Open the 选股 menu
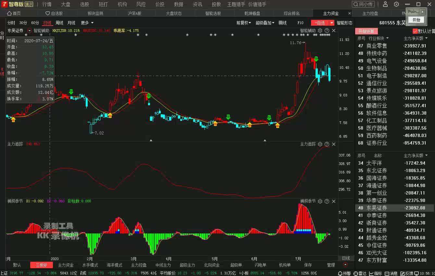Viewport: 435px width, 276px height. pos(84,4)
